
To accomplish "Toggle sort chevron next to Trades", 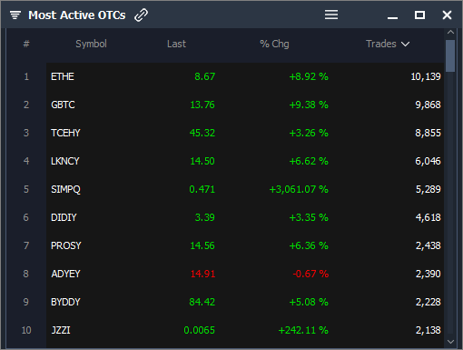I will pos(405,45).
